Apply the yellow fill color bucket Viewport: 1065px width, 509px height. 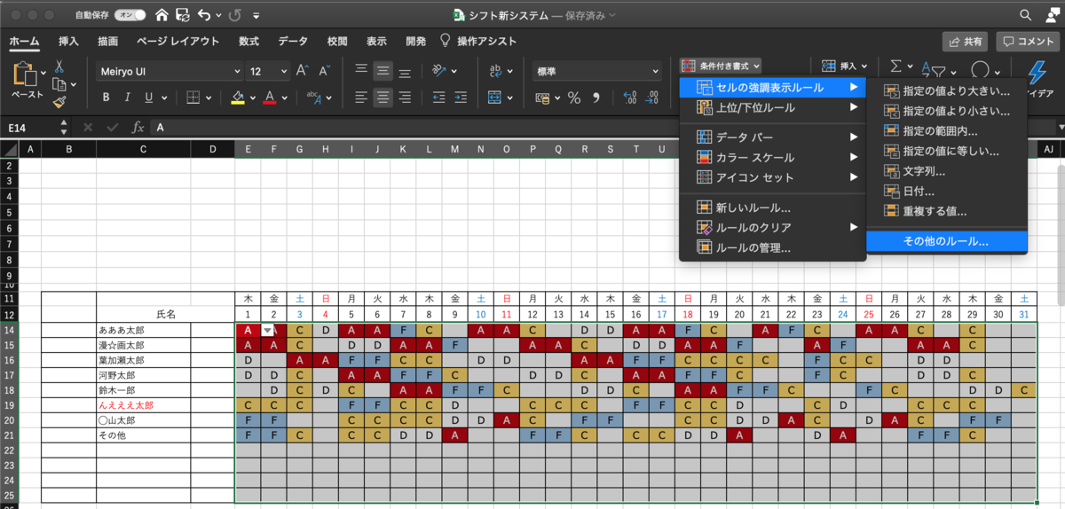point(238,98)
